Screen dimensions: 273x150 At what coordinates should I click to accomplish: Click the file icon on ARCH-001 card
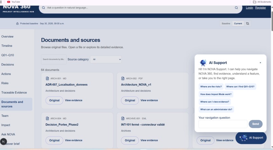[47, 79]
